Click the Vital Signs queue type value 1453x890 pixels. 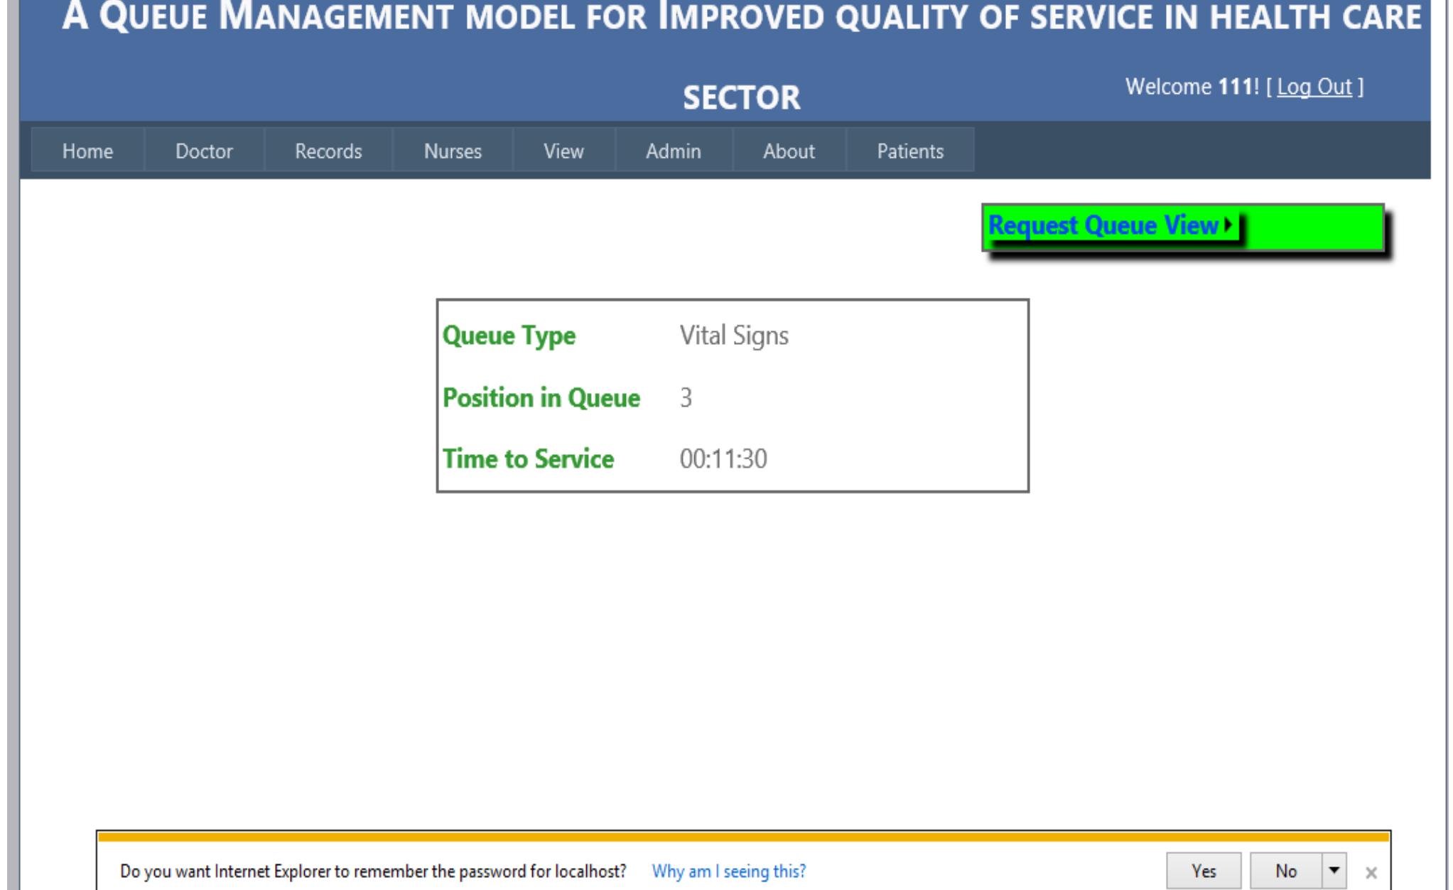point(733,336)
